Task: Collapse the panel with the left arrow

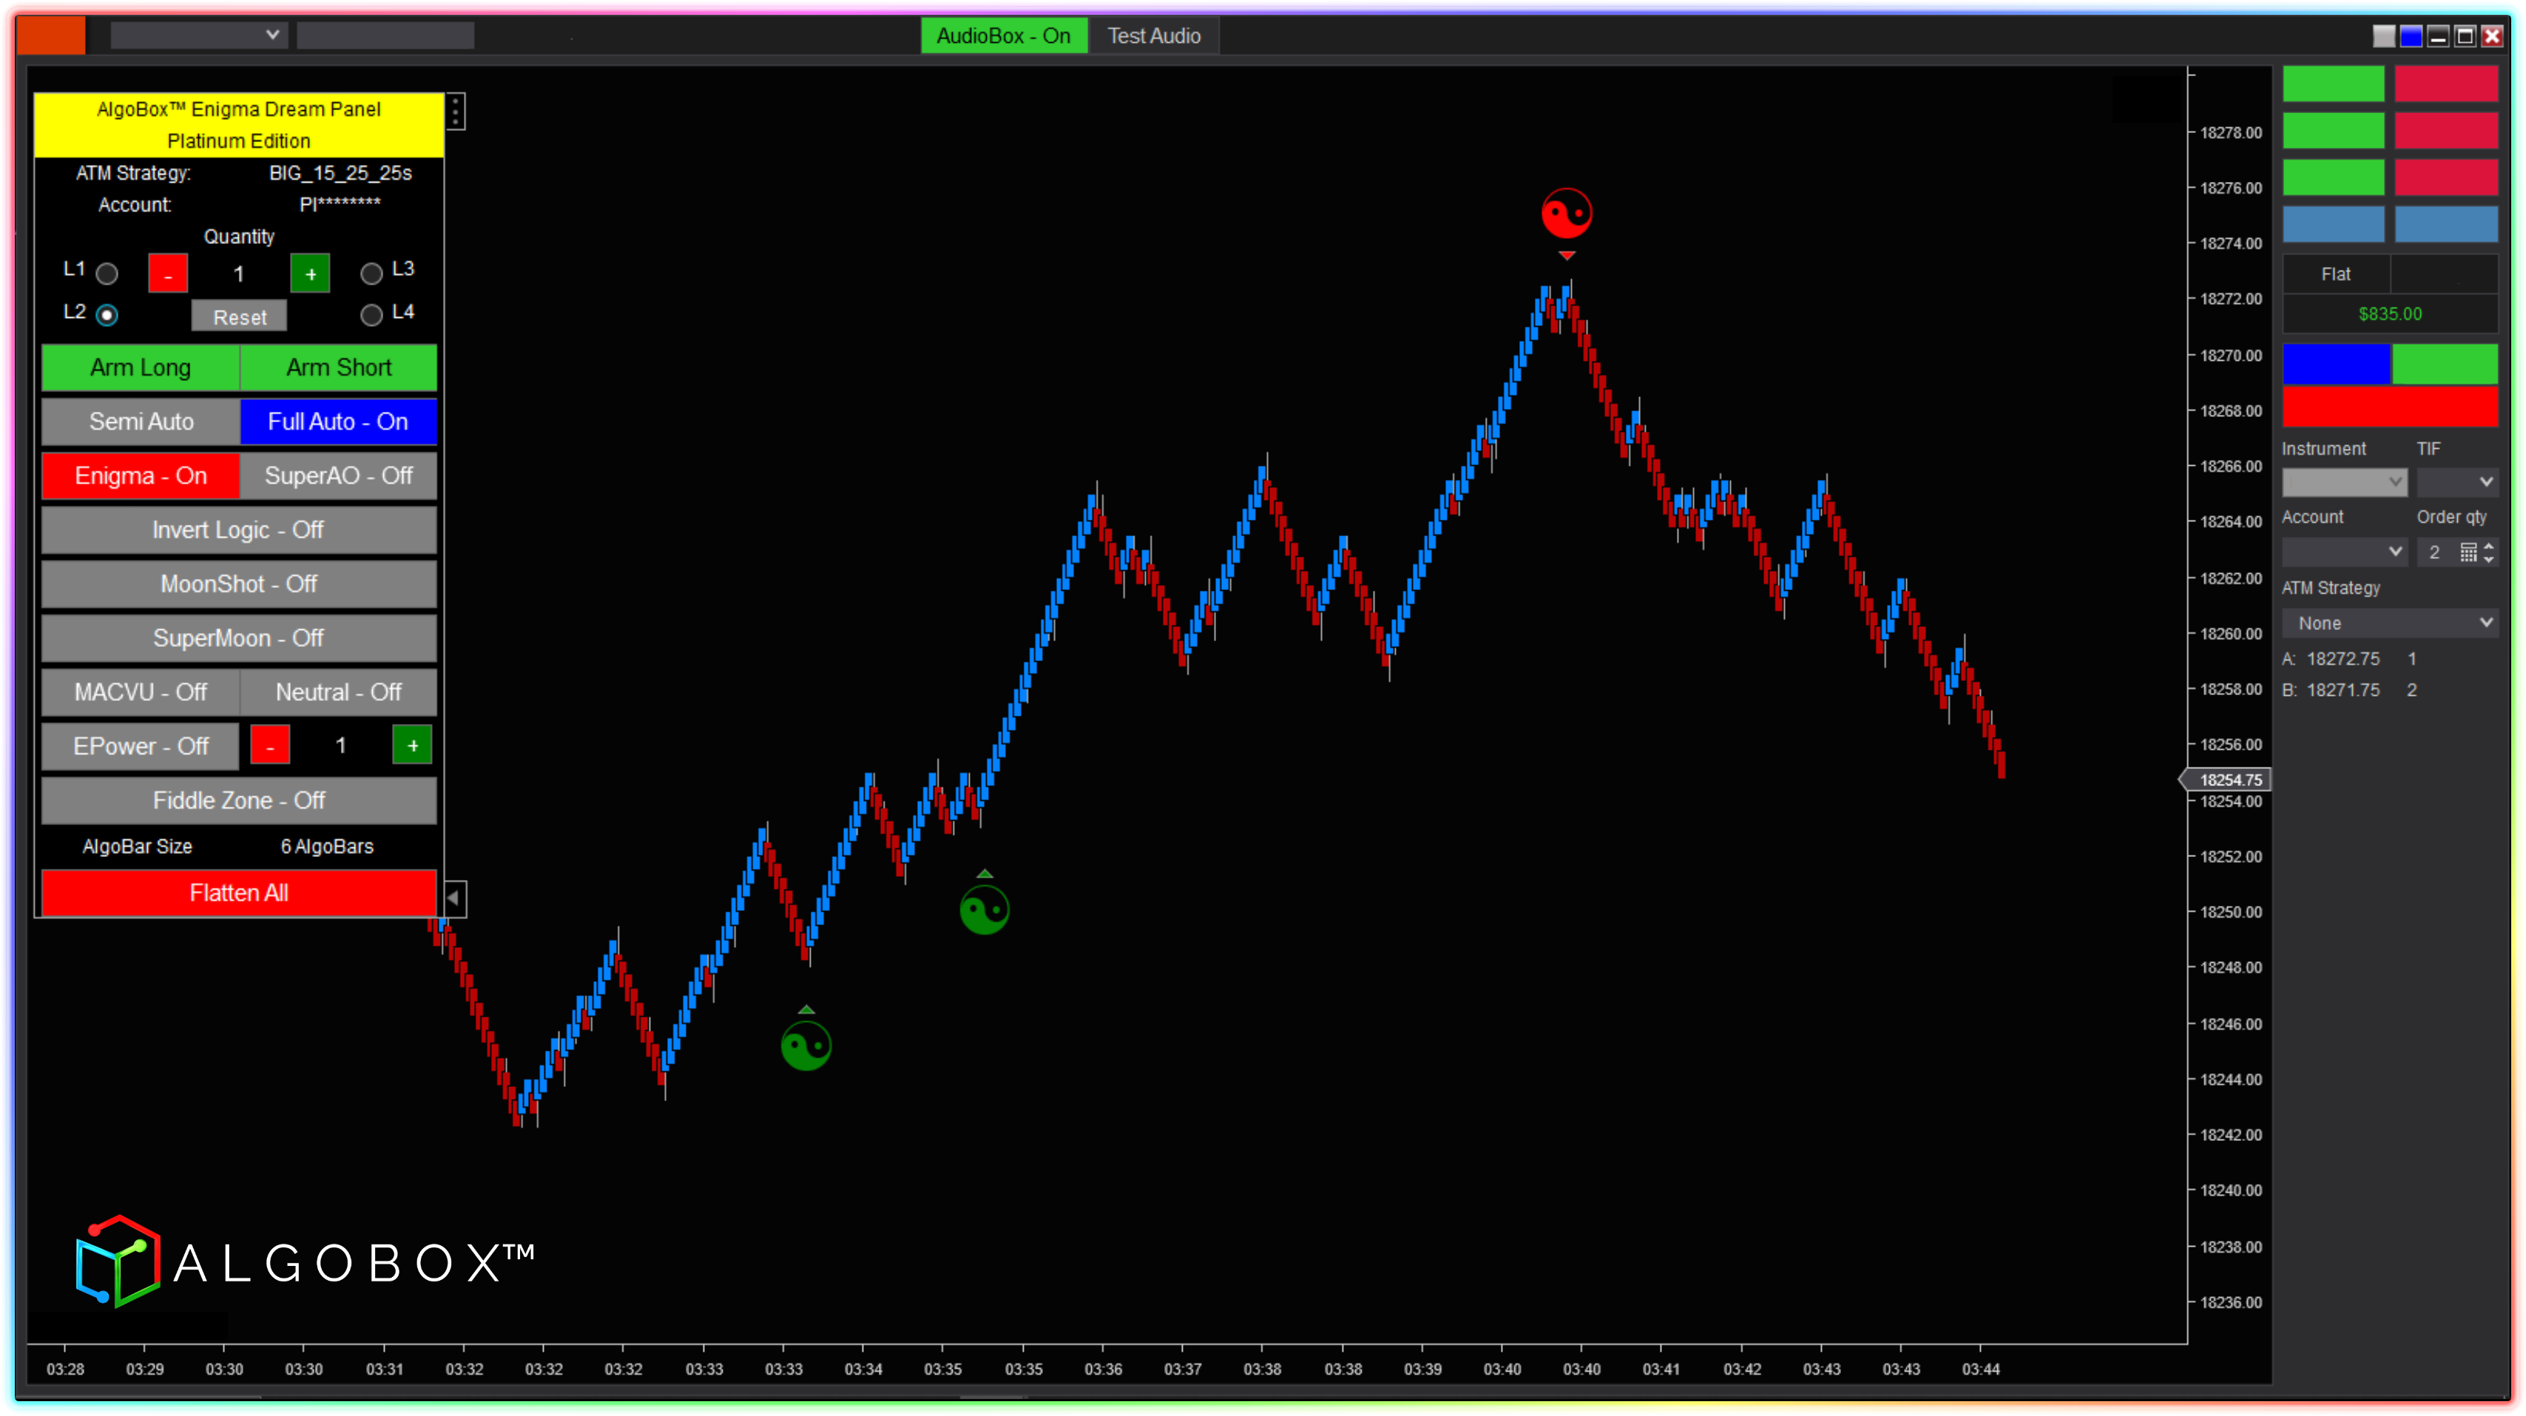Action: click(x=454, y=898)
